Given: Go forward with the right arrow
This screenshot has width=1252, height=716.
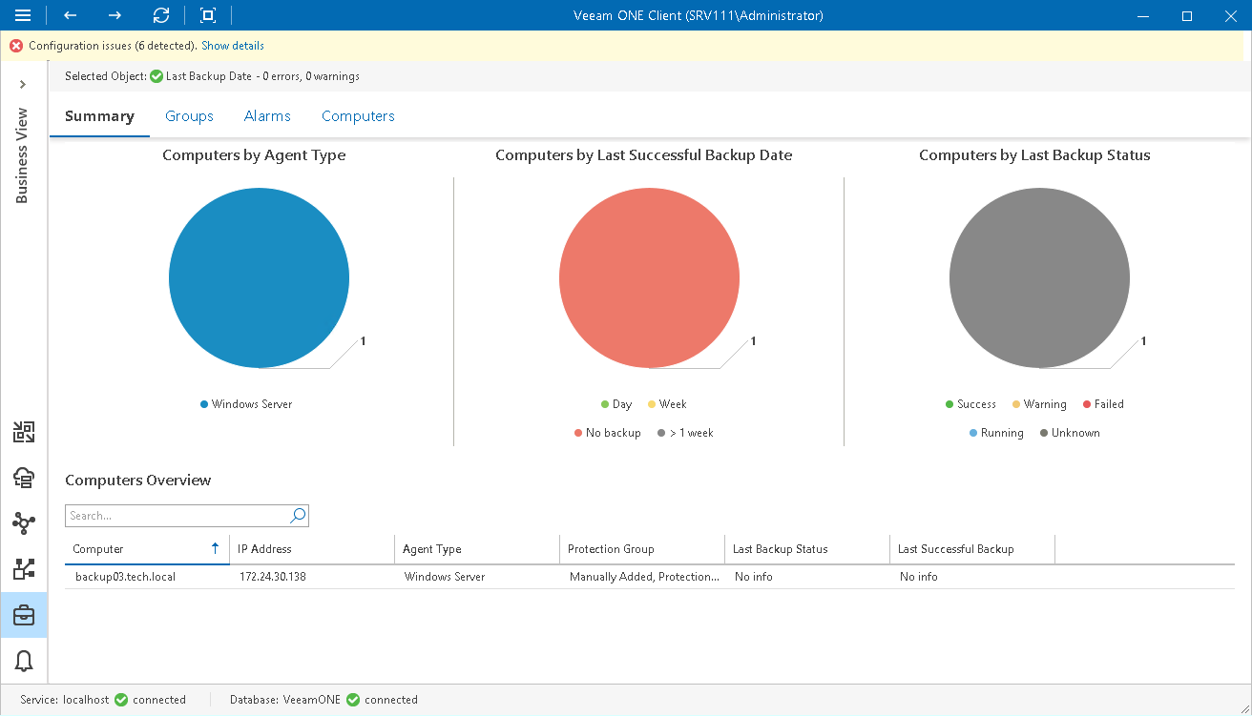Looking at the screenshot, I should [x=115, y=15].
